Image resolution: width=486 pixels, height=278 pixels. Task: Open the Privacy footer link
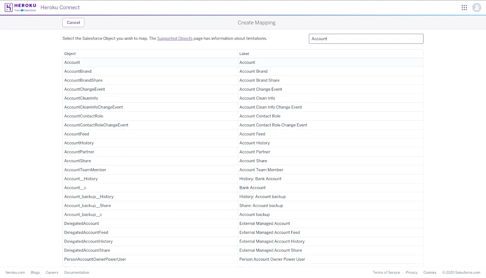tap(412, 272)
